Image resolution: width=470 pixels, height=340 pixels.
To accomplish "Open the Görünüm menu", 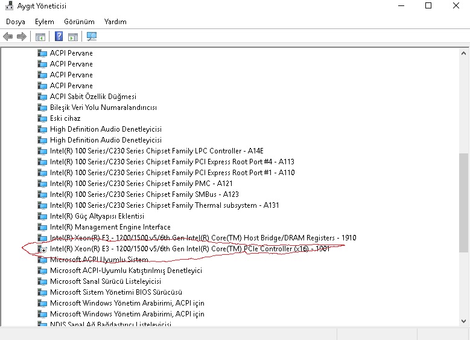I will coord(79,22).
